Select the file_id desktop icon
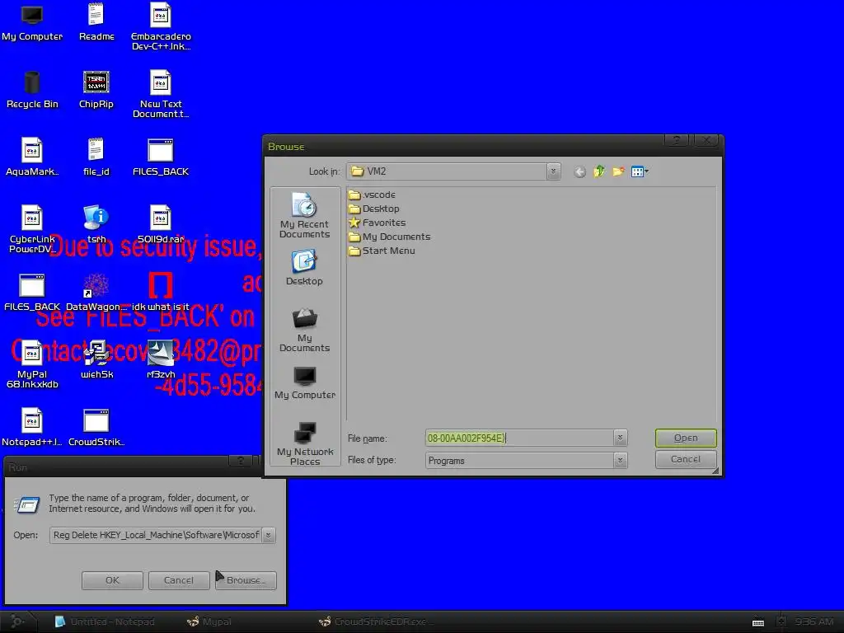This screenshot has height=633, width=844. coord(96,157)
